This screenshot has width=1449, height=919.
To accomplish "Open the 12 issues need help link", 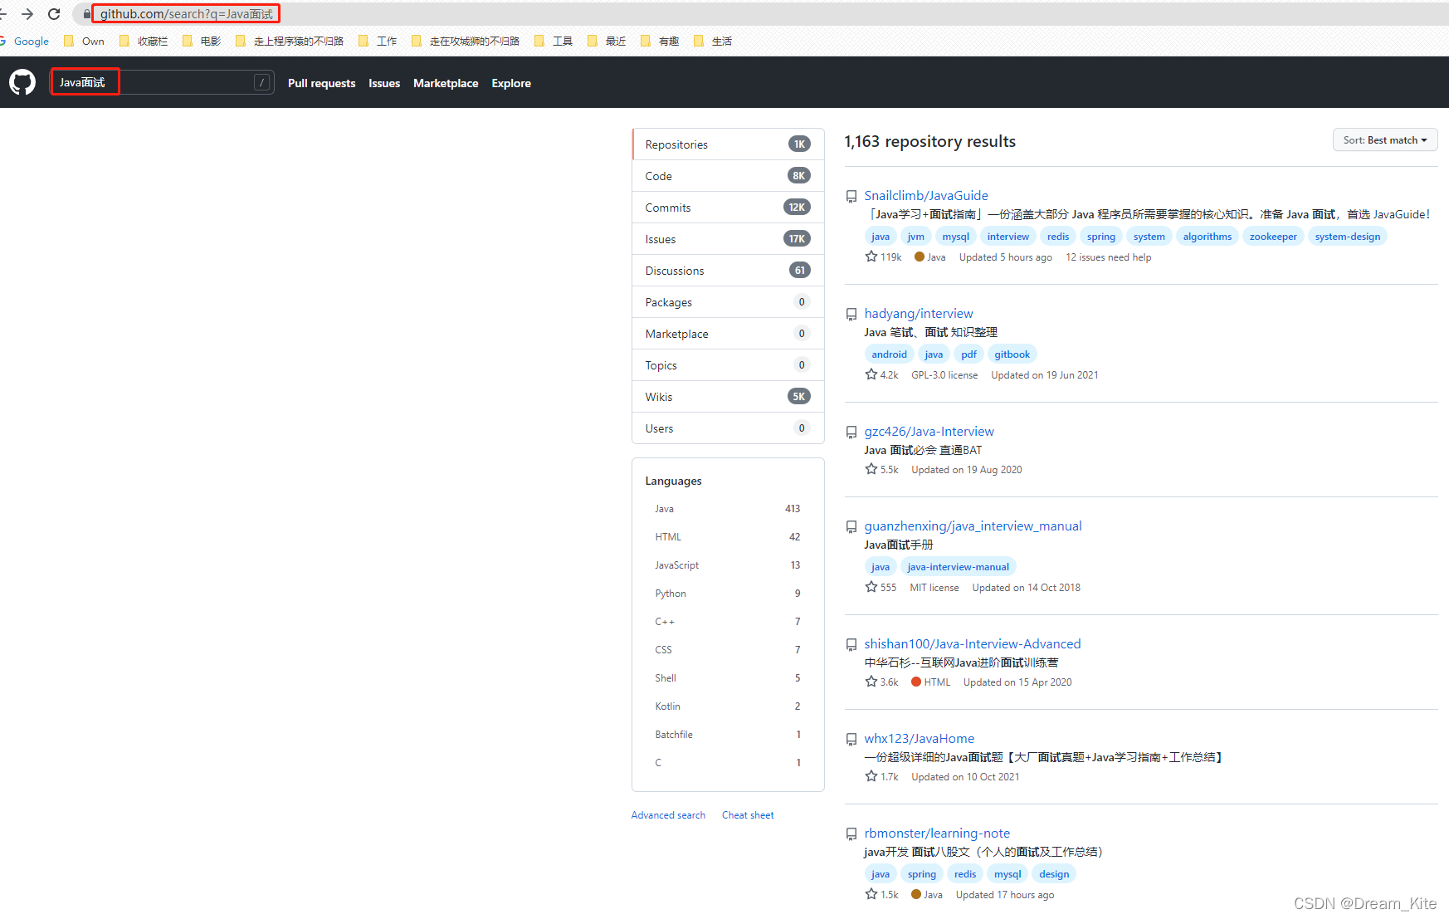I will click(x=1108, y=257).
